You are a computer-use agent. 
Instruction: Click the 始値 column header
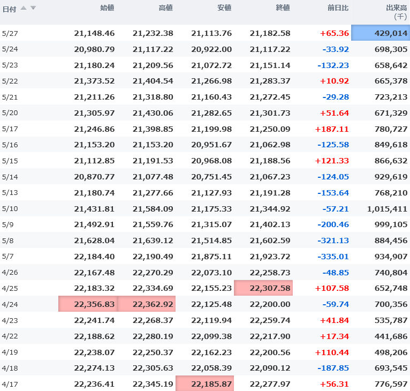pyautogui.click(x=107, y=8)
